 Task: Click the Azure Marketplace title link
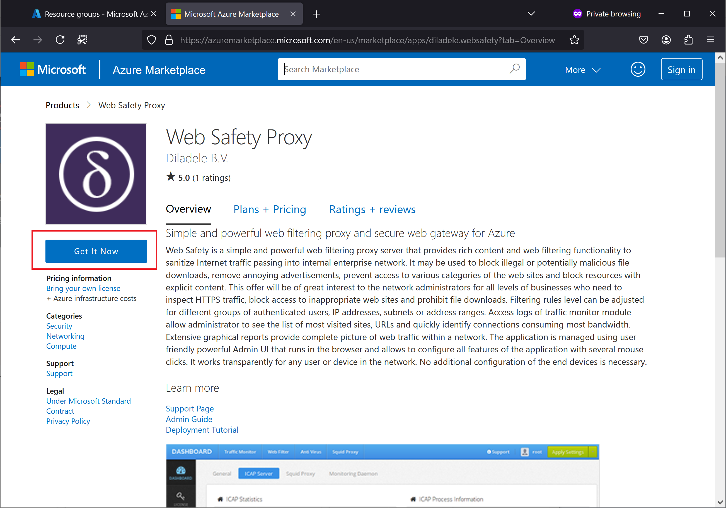pyautogui.click(x=159, y=70)
